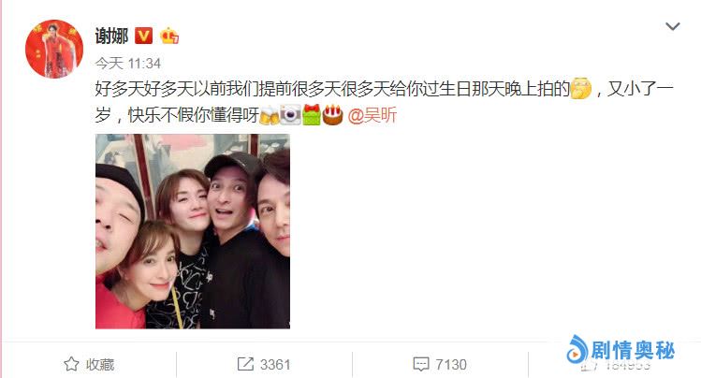Click the birthday cake emoji

pyautogui.click(x=332, y=115)
